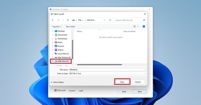The height and width of the screenshot is (105, 201).
Task: Select Music in navigation pane
Action: click(60, 42)
